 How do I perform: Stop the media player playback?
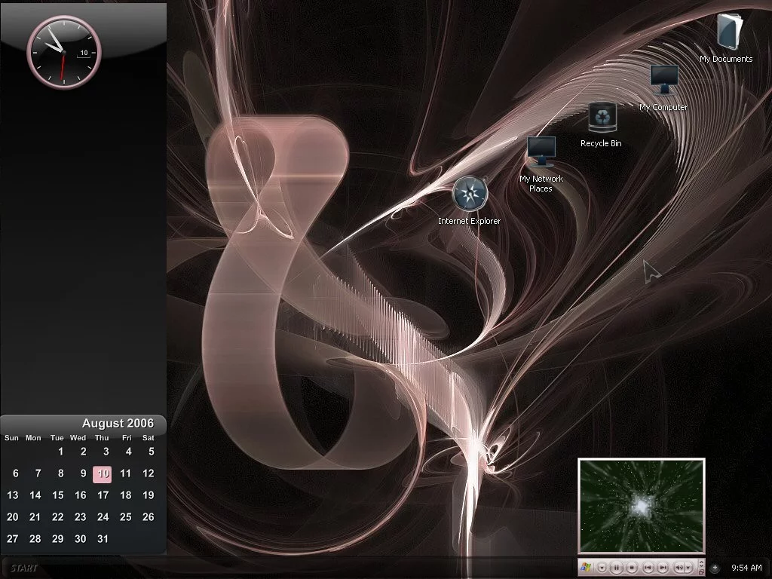click(x=632, y=568)
